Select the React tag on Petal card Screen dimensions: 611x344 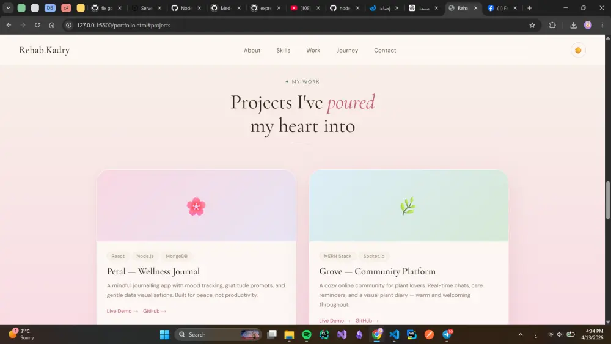(118, 256)
